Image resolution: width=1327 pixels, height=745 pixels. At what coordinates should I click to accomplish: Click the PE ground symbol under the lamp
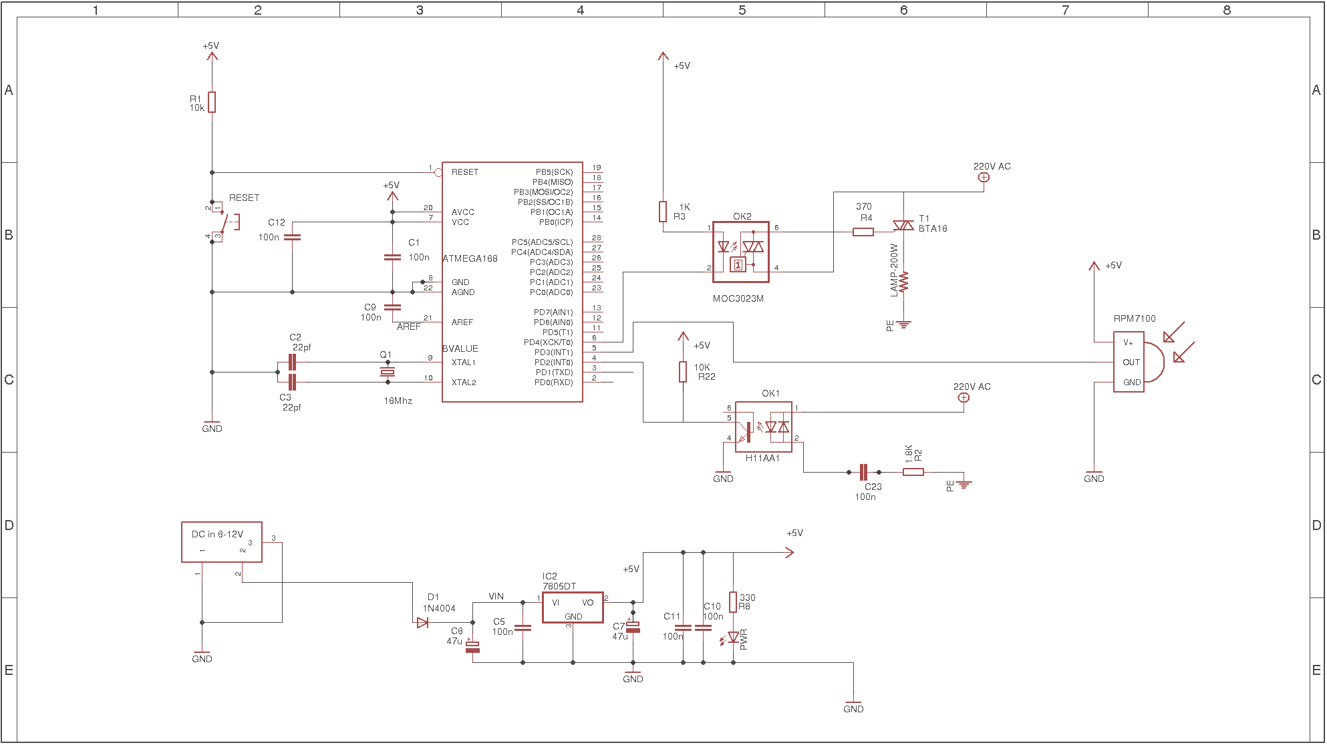click(x=903, y=325)
